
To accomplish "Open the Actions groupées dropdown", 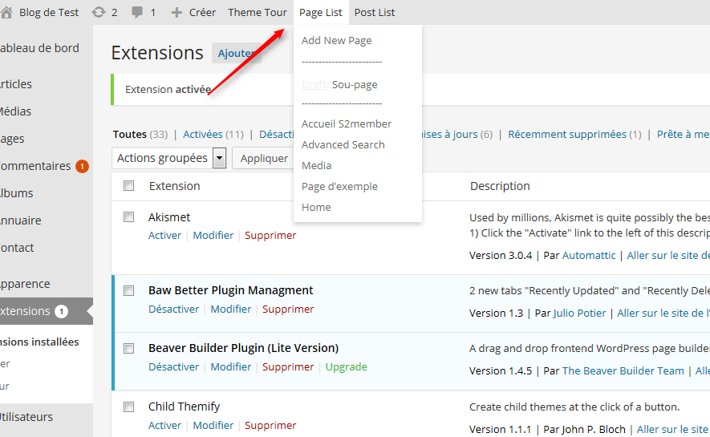I will point(169,158).
